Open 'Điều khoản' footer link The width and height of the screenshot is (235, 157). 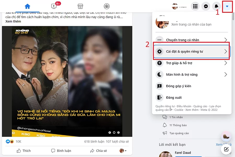tap(184, 106)
